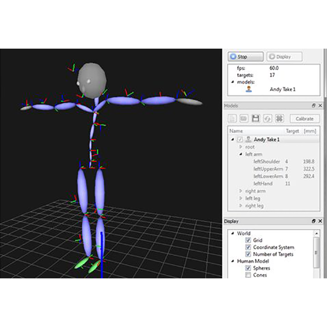Screen dimensions: 327x327
Task: Save the model with the floppy disk icon
Action: point(256,119)
